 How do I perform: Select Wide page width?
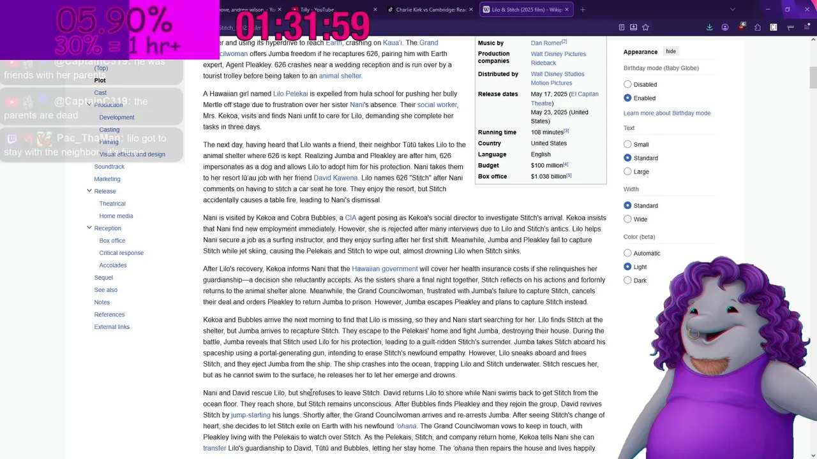coord(627,219)
